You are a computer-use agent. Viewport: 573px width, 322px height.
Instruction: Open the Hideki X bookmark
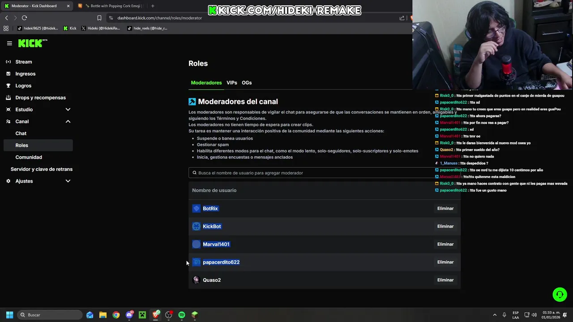tap(101, 28)
